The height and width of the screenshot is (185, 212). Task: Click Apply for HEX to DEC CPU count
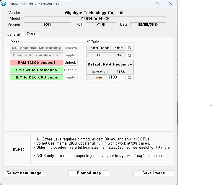pos(70,77)
